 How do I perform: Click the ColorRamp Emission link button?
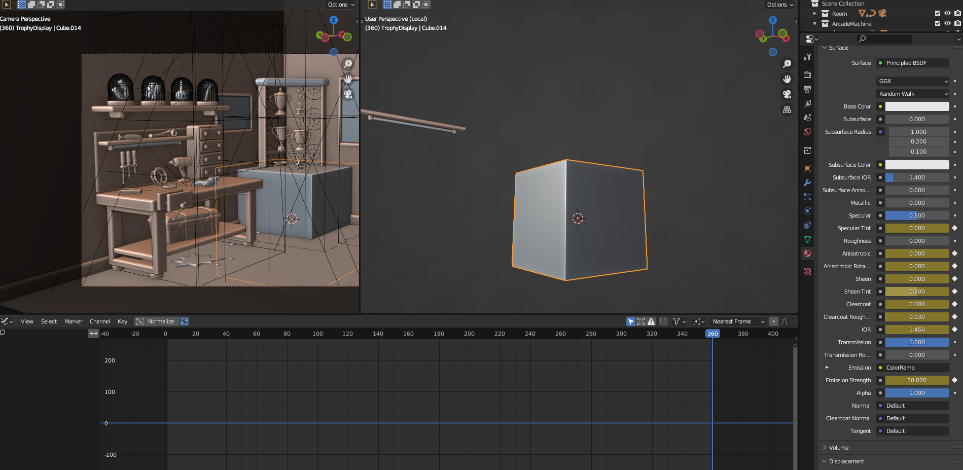(913, 368)
